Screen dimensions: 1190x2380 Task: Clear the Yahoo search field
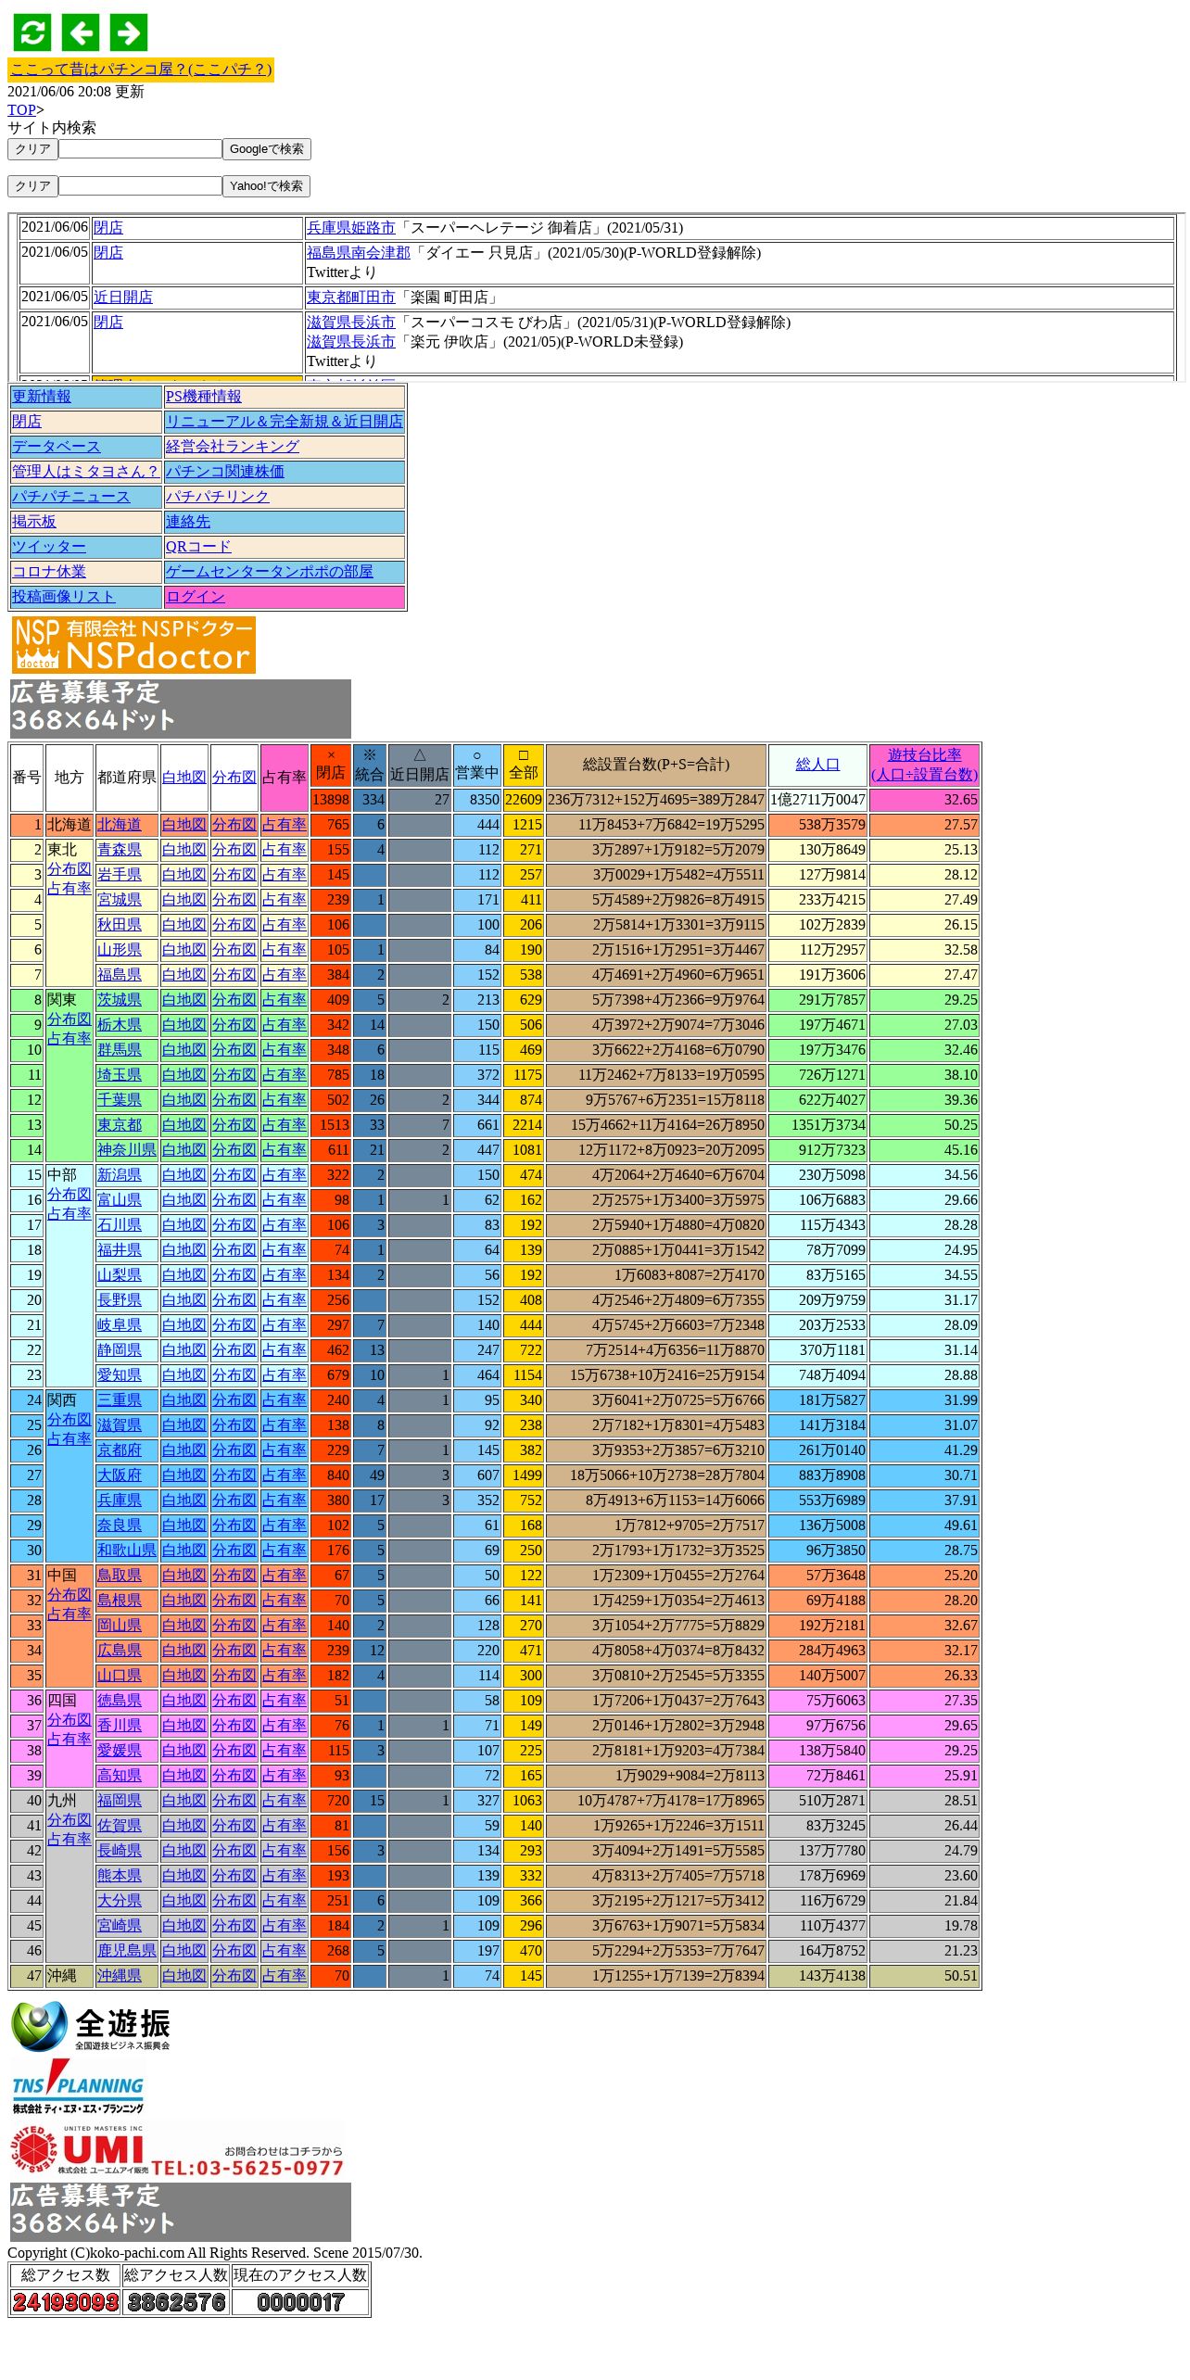(32, 186)
